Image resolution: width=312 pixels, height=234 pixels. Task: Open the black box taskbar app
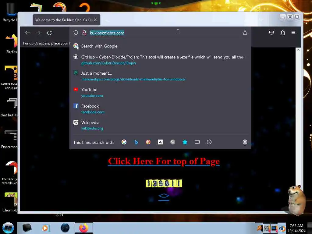click(27, 228)
